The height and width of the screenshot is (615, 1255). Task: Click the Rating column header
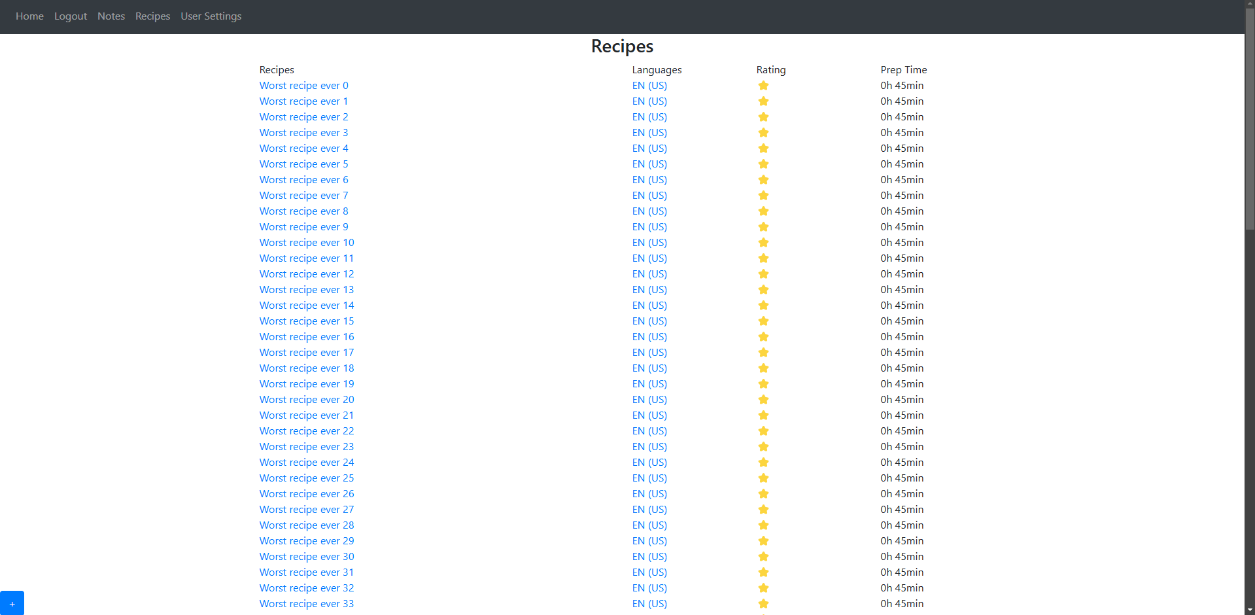coord(770,69)
